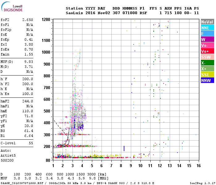Select the X- dark green legend swatch

(x=207, y=63)
